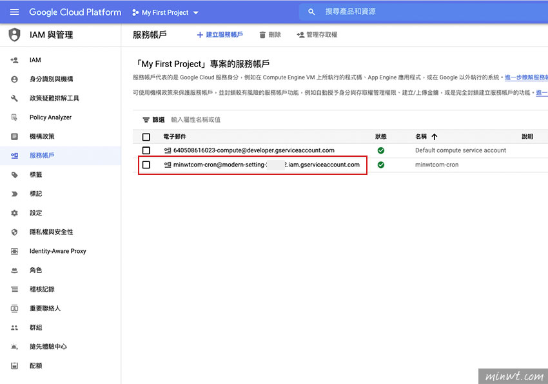Click the 標記 tags sidebar icon

click(14, 194)
